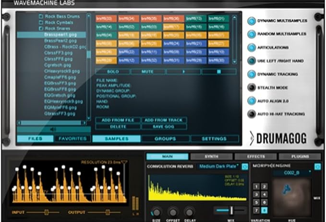Expand the Rock Snares folder
This screenshot has height=222, width=326.
point(41,29)
